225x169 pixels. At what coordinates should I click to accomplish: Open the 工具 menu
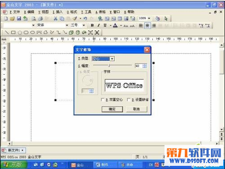tap(86, 12)
